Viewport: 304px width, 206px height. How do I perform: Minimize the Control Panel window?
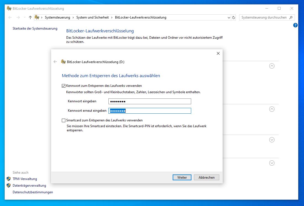(x=267, y=8)
